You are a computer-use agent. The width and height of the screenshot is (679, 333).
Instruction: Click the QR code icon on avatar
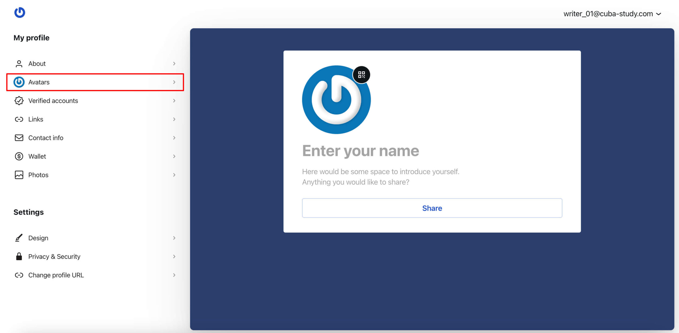(x=362, y=75)
